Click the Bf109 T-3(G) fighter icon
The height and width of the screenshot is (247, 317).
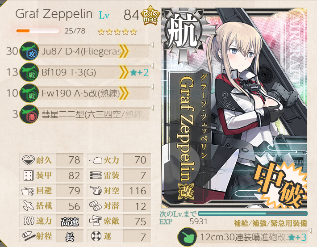click(29, 72)
